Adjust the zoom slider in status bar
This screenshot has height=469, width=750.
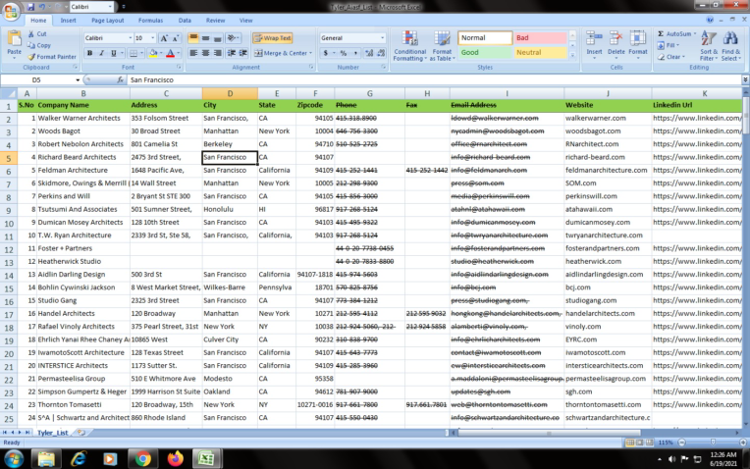[713, 443]
